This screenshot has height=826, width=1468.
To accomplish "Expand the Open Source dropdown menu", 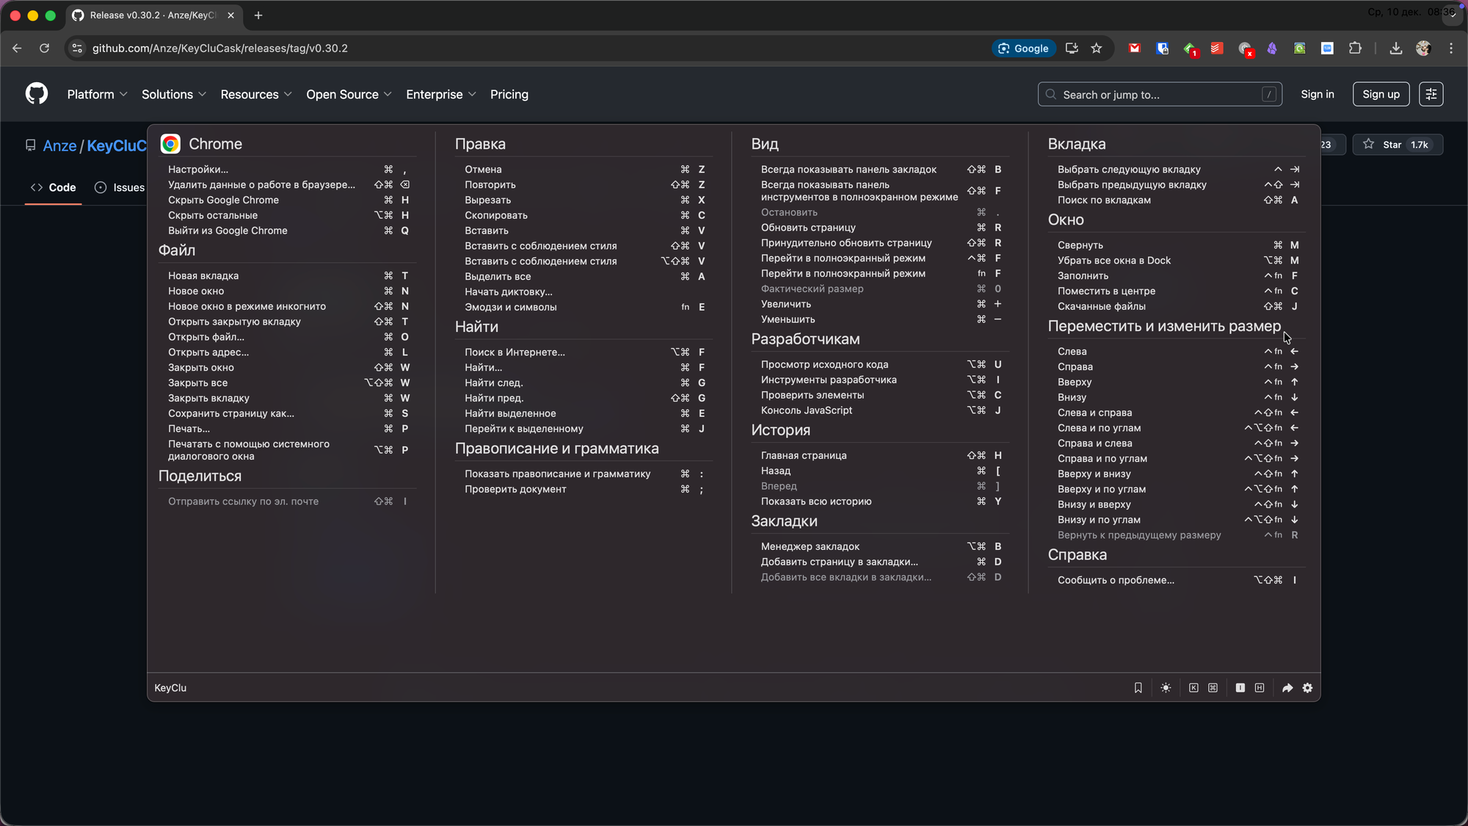I will coord(349,94).
